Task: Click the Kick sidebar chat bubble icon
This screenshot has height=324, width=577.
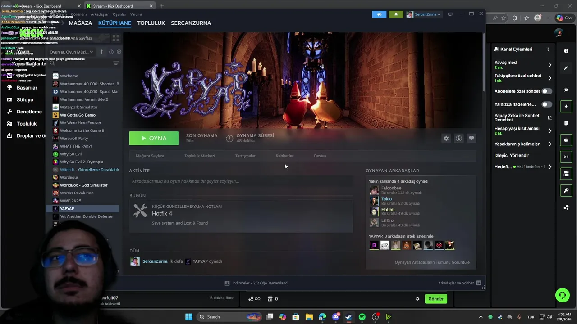Action: click(x=566, y=140)
